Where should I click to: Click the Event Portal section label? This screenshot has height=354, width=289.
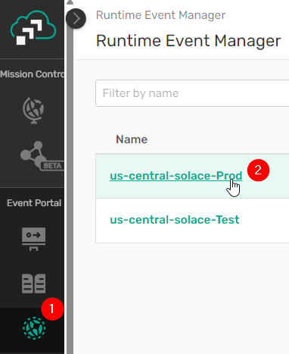[x=34, y=203]
